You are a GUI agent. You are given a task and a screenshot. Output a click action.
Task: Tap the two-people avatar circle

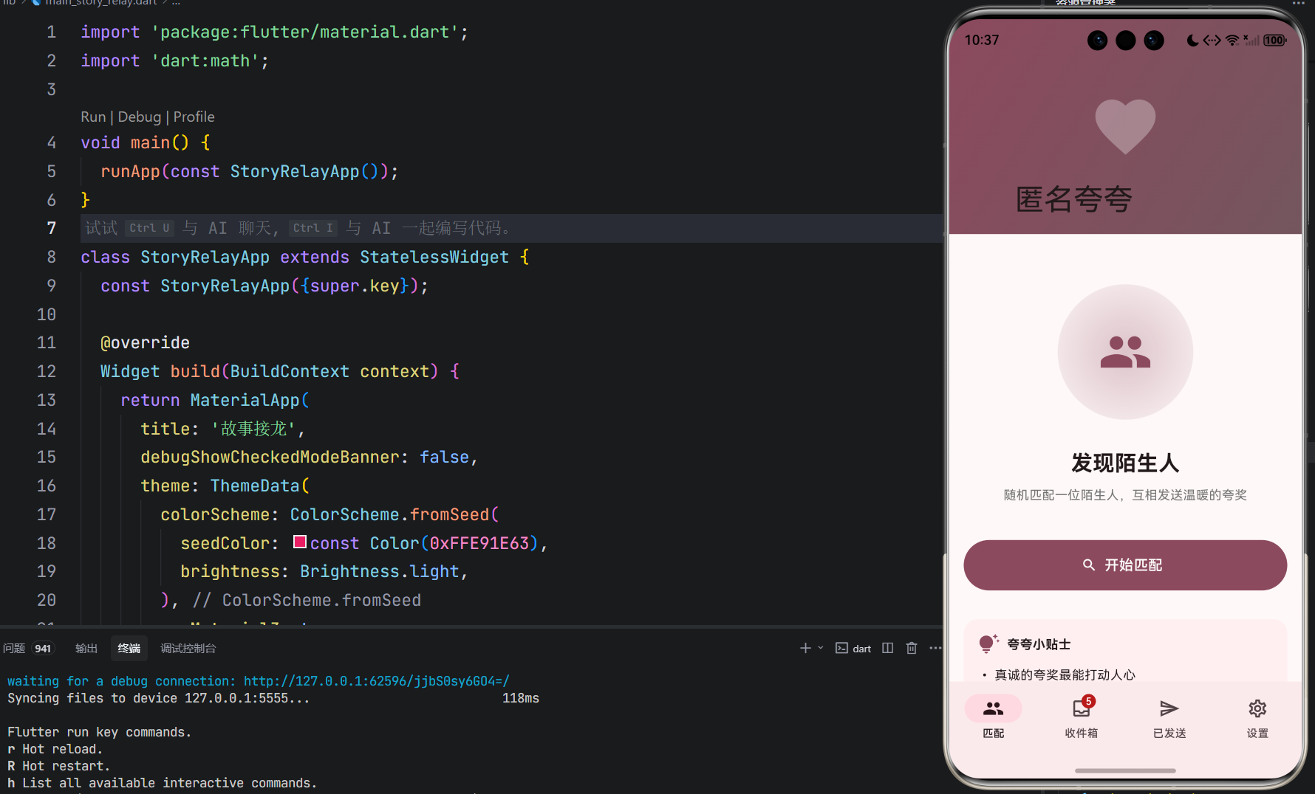point(1125,352)
